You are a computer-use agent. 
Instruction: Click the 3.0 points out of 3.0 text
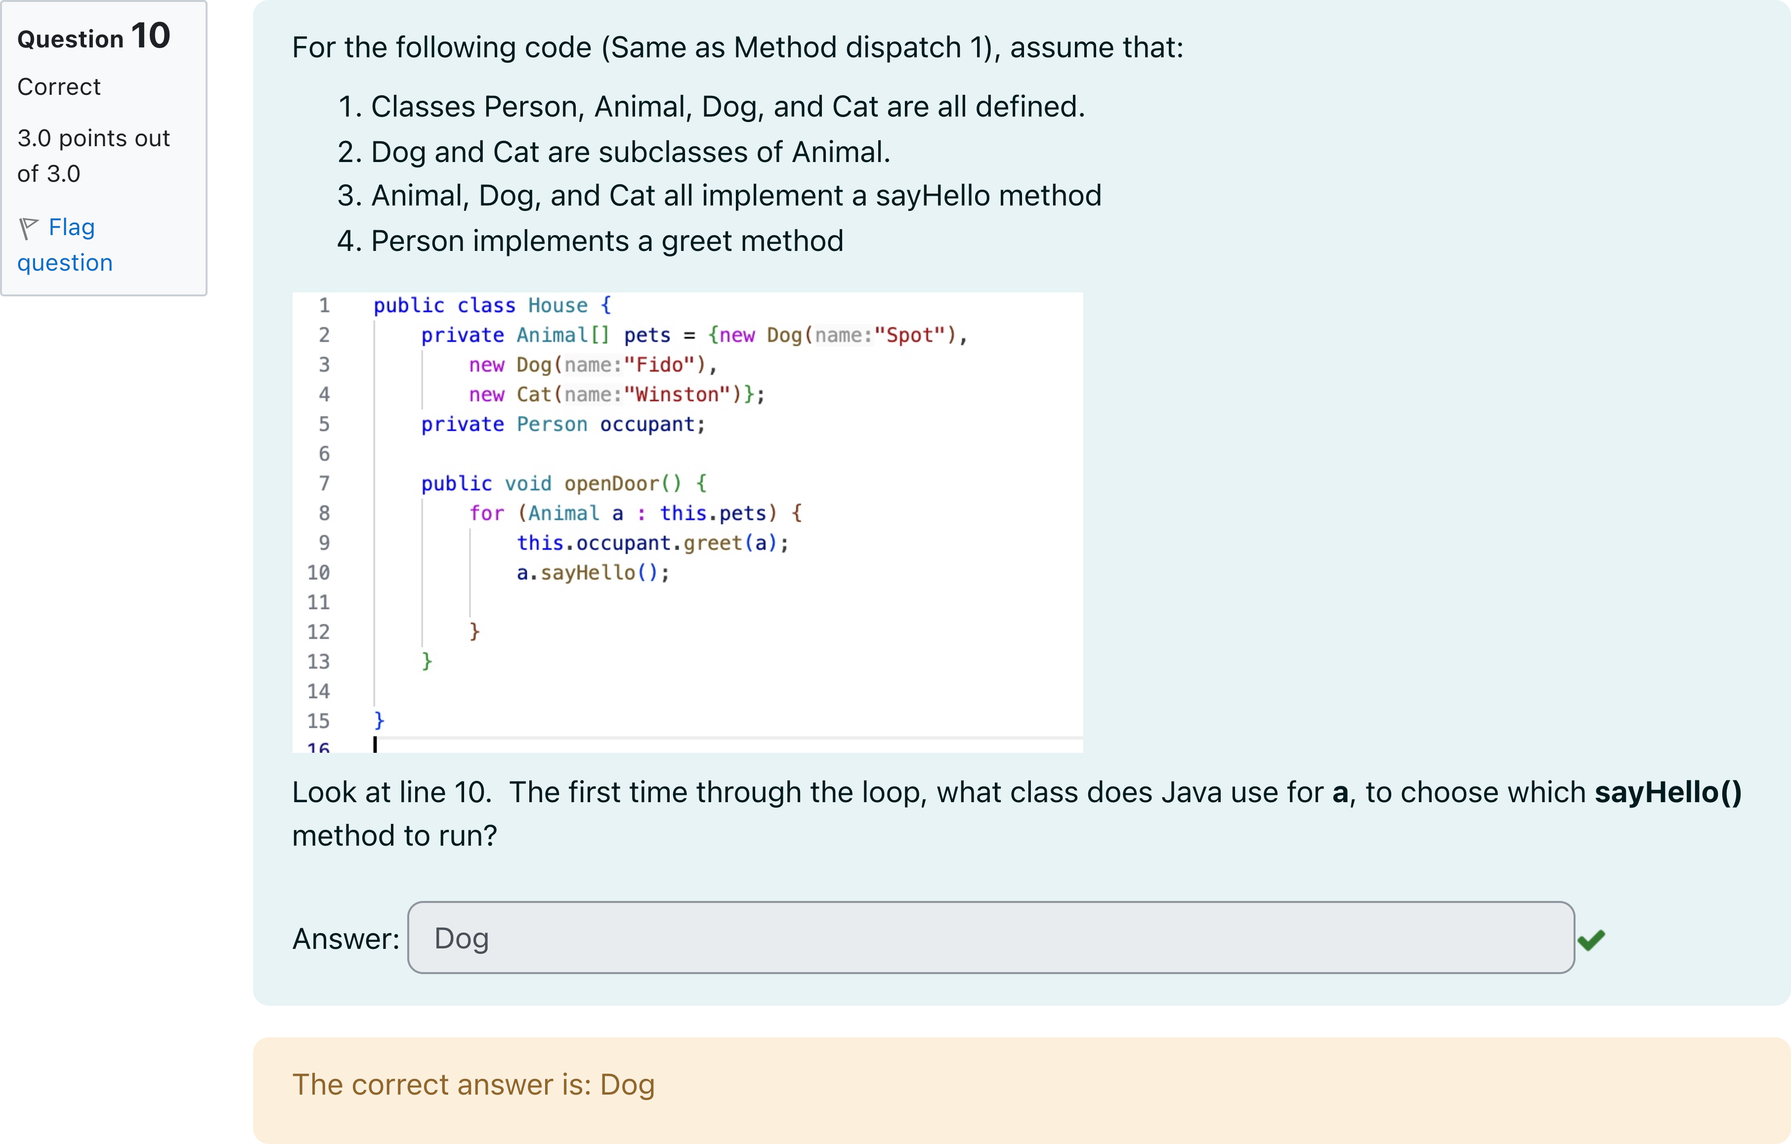tap(94, 156)
